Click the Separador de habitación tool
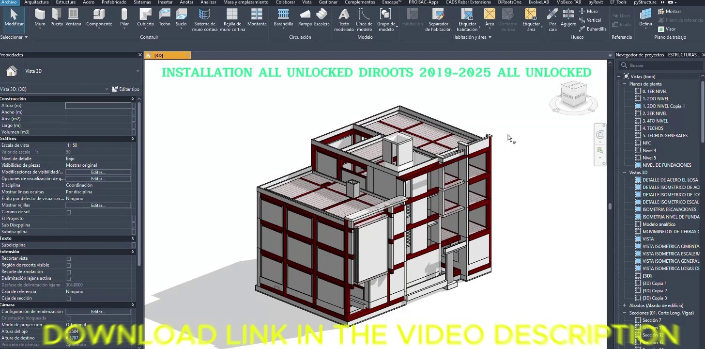Screen dimensions: 705x349 click(x=438, y=20)
